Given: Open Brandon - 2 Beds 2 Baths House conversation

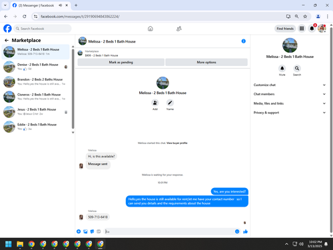Looking at the screenshot, I should (36, 81).
